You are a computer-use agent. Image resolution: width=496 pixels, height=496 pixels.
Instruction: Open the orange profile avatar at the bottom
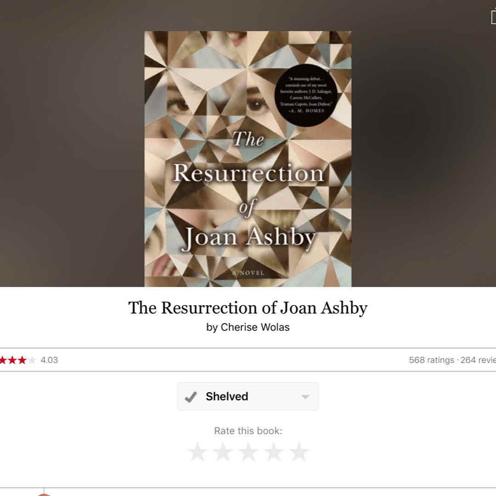(44, 494)
